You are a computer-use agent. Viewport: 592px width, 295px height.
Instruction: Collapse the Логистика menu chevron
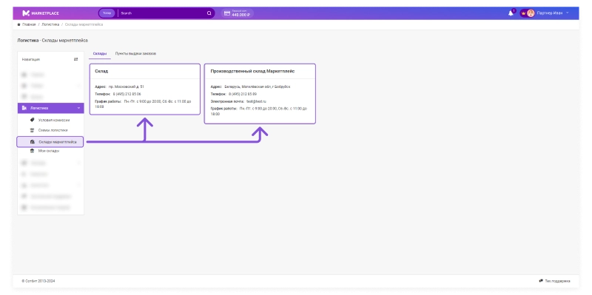(x=78, y=108)
